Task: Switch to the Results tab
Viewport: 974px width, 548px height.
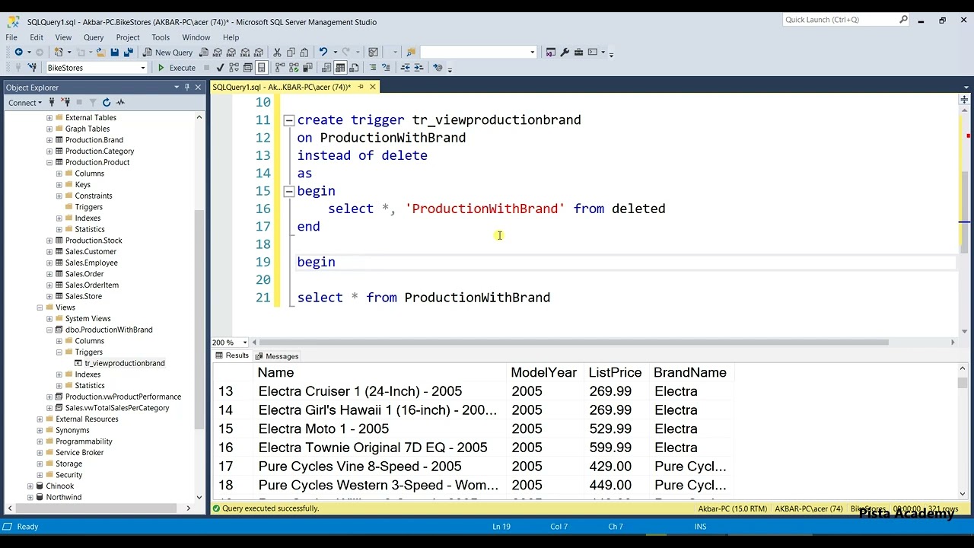Action: point(232,356)
